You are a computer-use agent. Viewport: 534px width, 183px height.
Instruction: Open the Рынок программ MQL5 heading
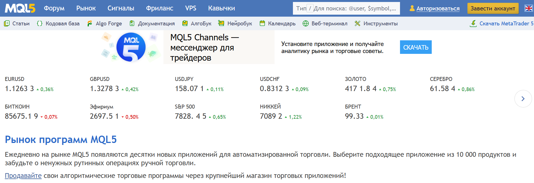[x=61, y=140]
